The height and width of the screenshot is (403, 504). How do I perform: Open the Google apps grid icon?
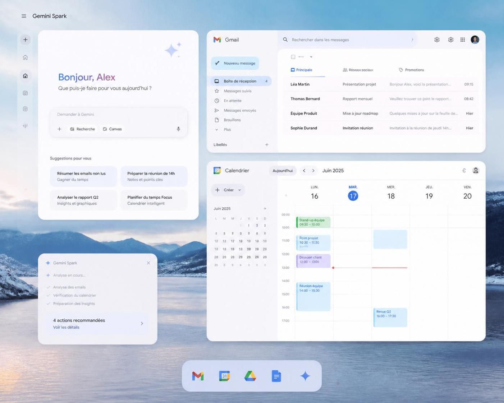(x=463, y=40)
